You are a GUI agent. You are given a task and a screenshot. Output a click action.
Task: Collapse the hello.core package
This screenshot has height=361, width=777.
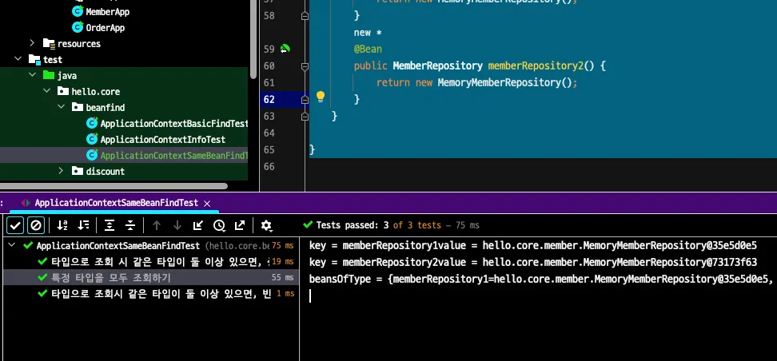tap(46, 91)
